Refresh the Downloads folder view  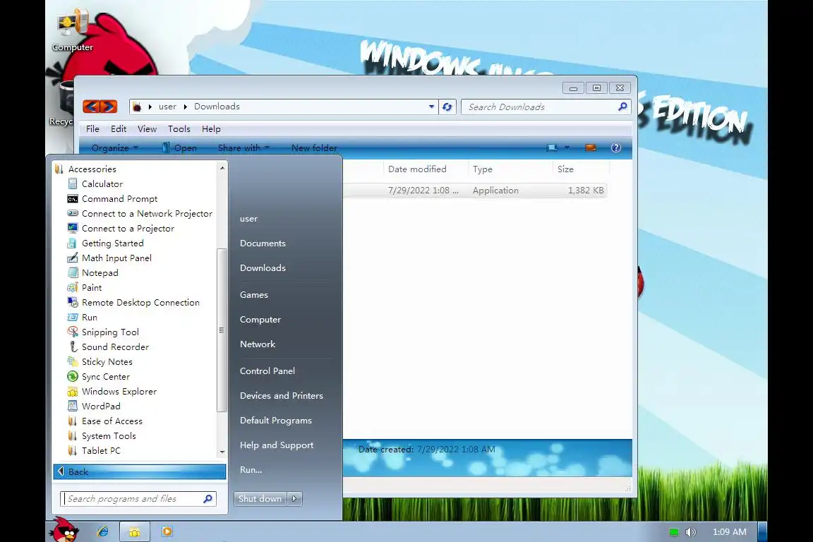pyautogui.click(x=447, y=107)
